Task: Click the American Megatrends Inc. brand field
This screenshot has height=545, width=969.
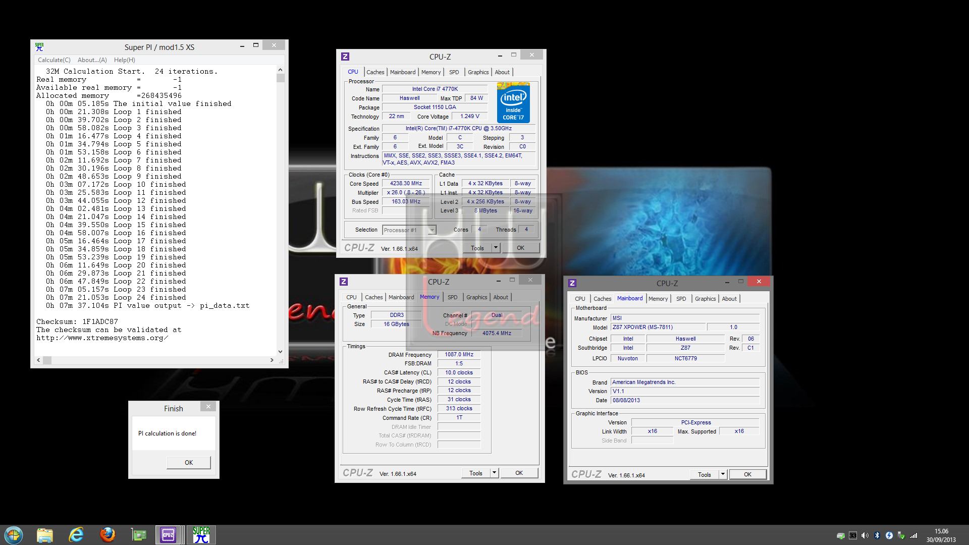Action: tap(685, 382)
